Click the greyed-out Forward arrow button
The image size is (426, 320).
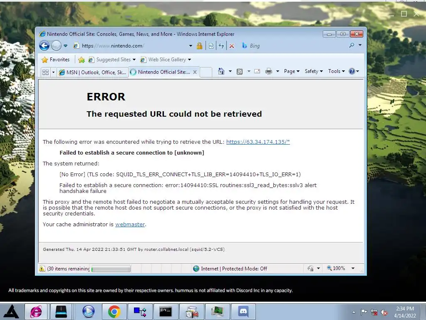[x=56, y=46]
